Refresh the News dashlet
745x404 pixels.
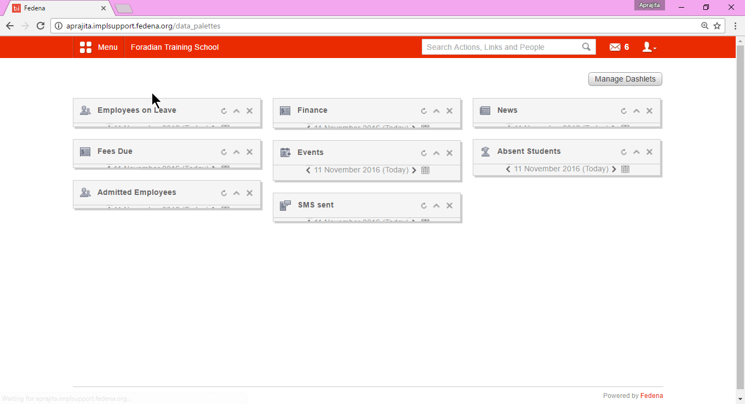pyautogui.click(x=623, y=111)
